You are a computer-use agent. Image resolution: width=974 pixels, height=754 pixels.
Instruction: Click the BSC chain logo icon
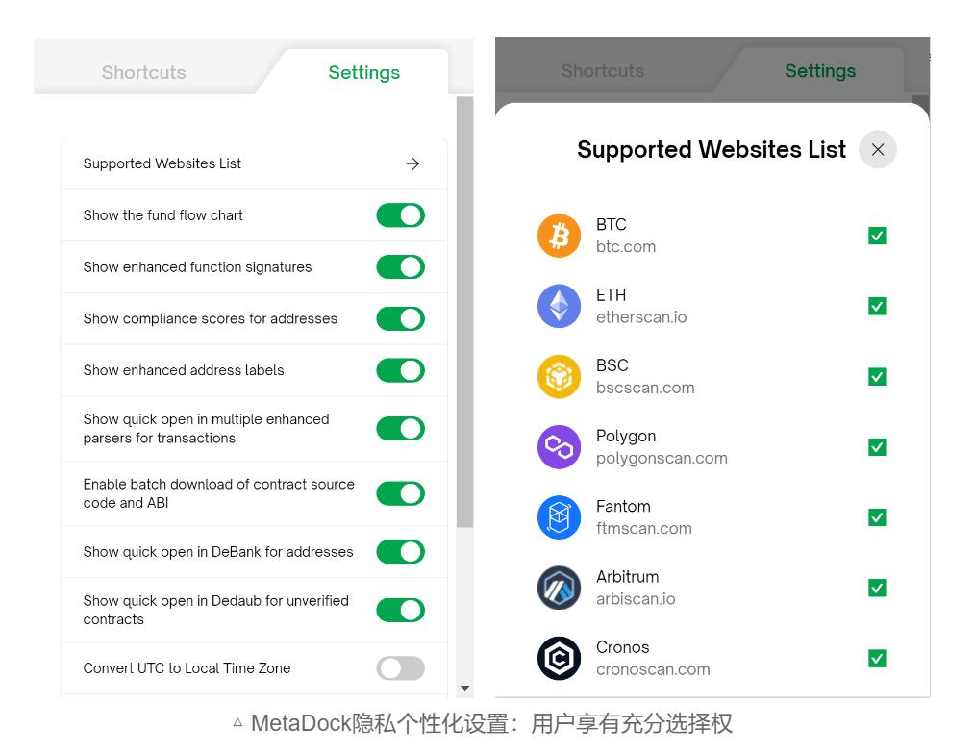559,376
